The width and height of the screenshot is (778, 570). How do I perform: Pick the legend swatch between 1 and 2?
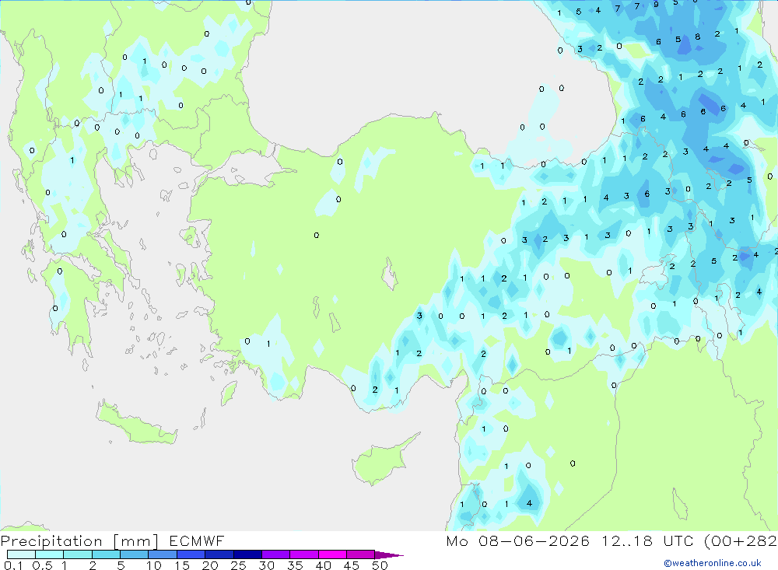[x=77, y=554]
